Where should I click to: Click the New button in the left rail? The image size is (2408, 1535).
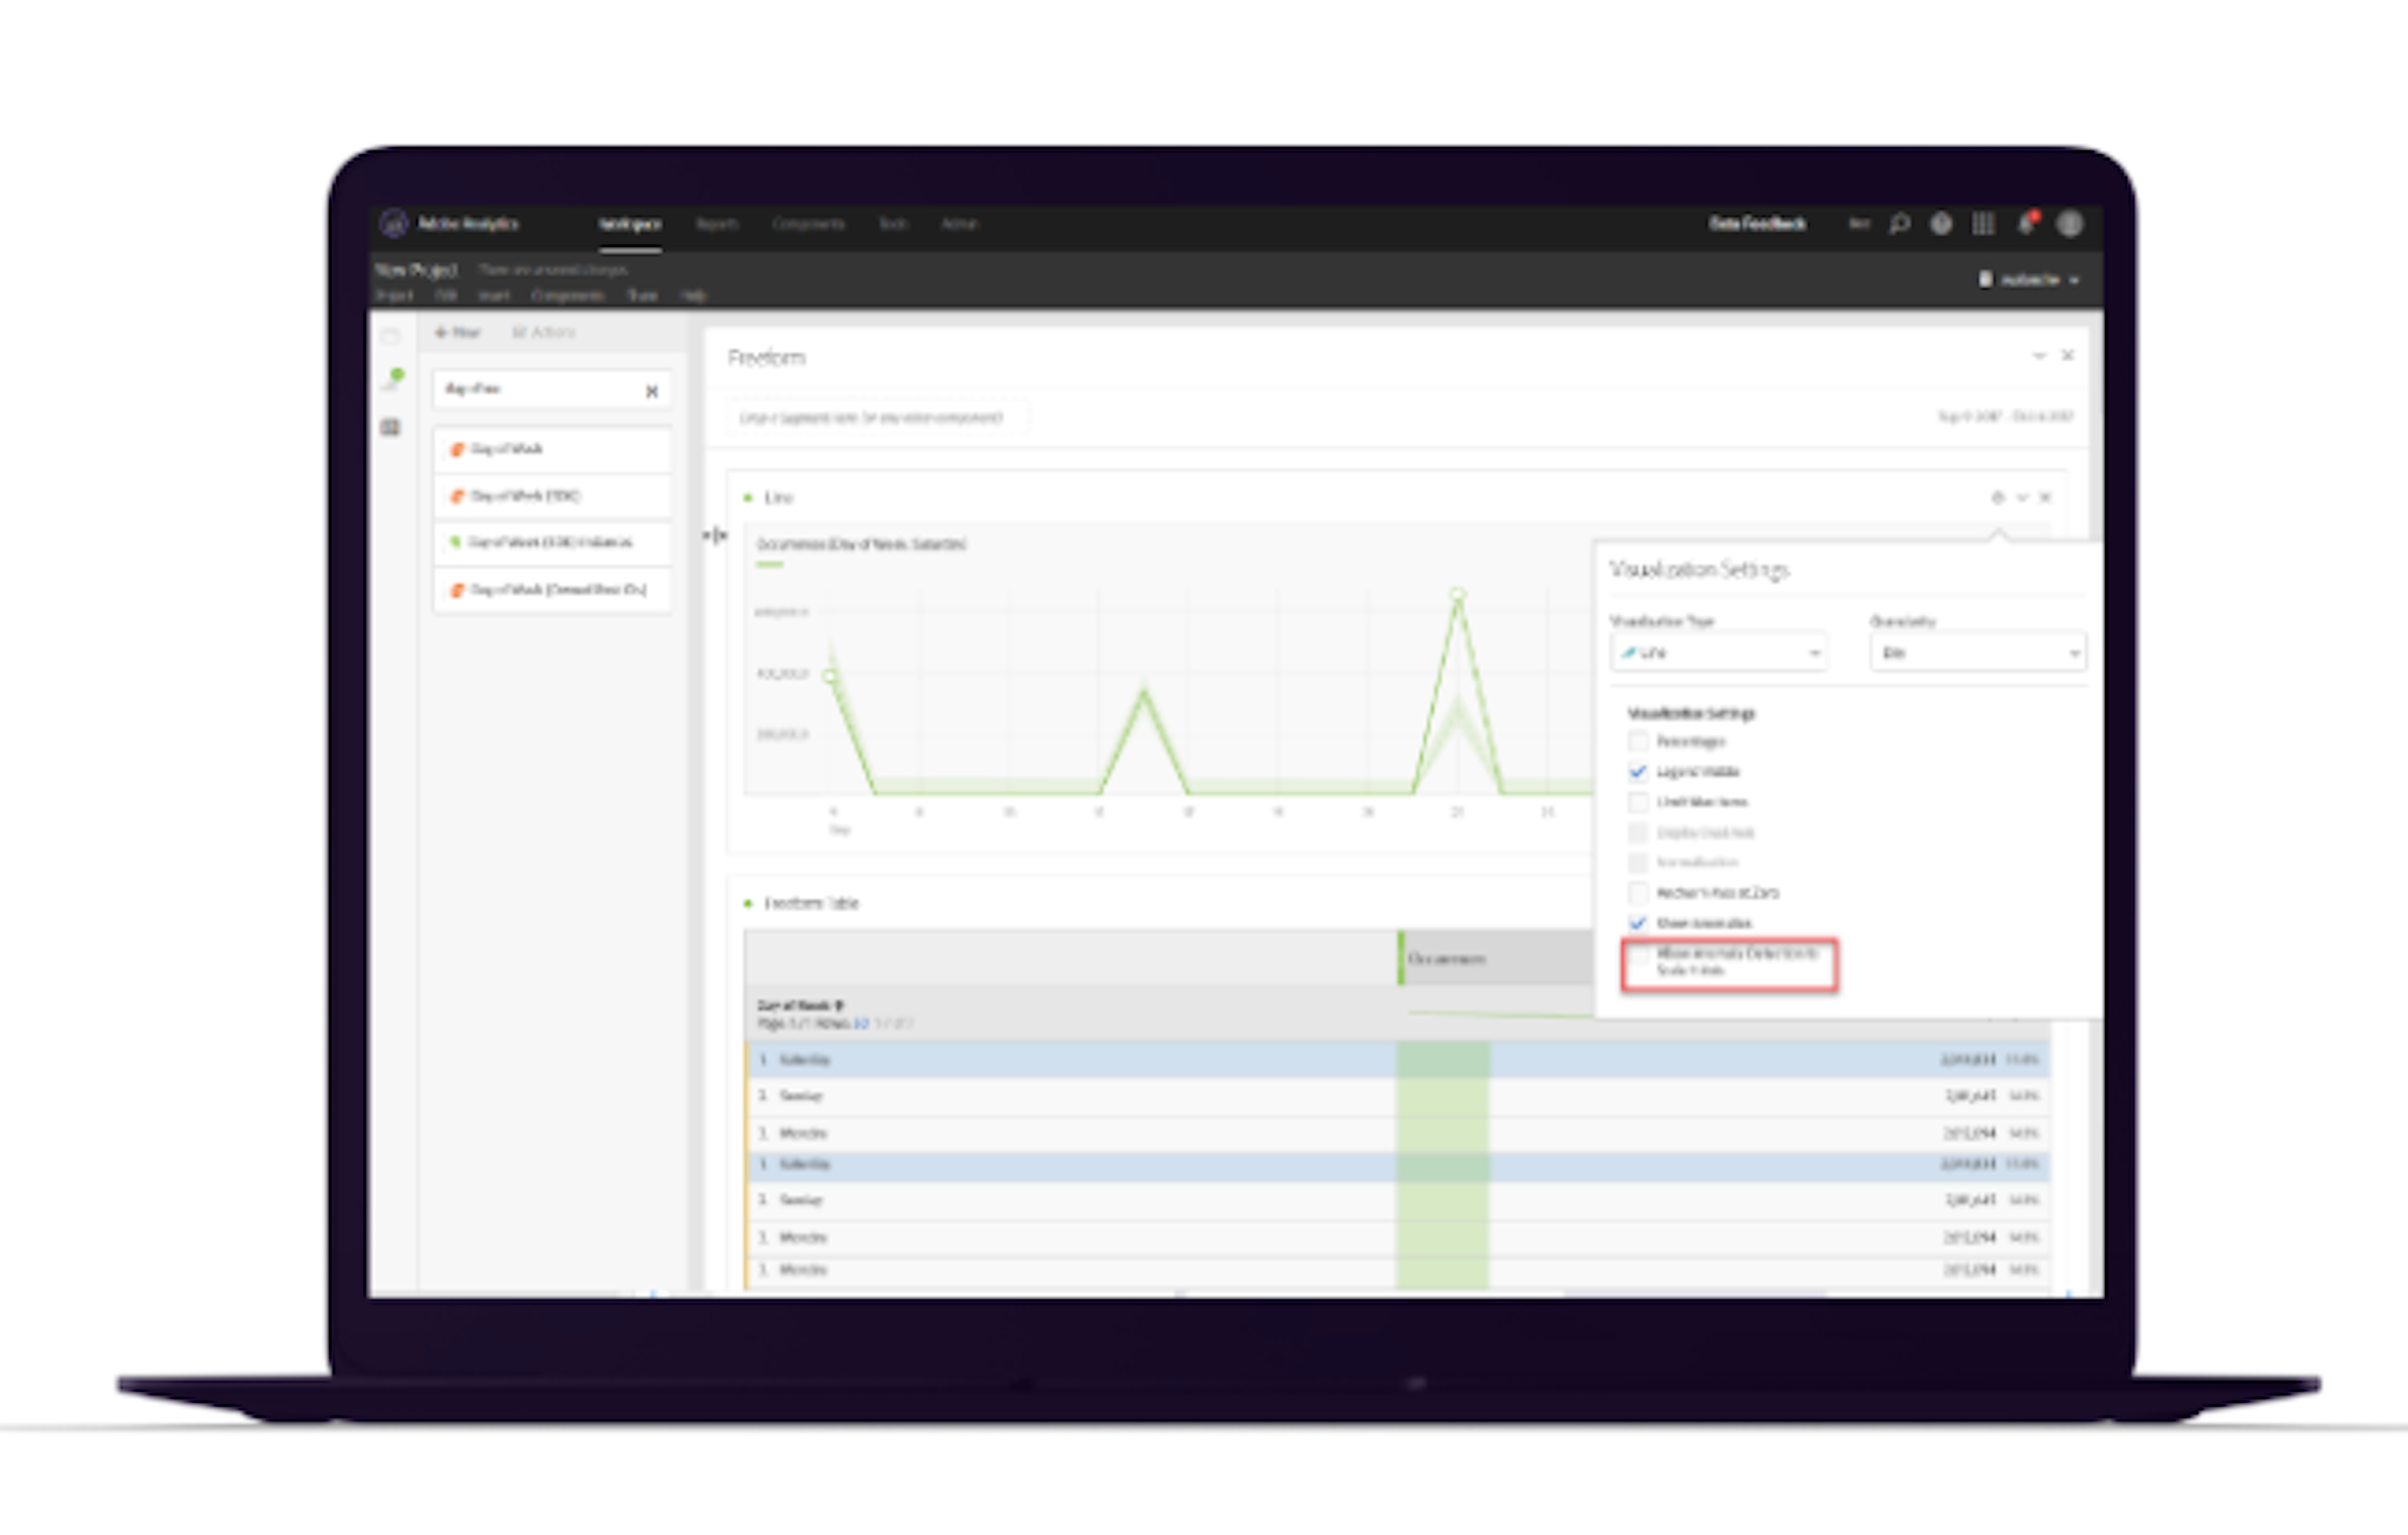tap(458, 332)
